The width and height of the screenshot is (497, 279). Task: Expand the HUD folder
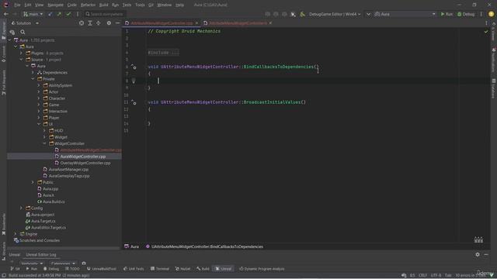point(44,131)
